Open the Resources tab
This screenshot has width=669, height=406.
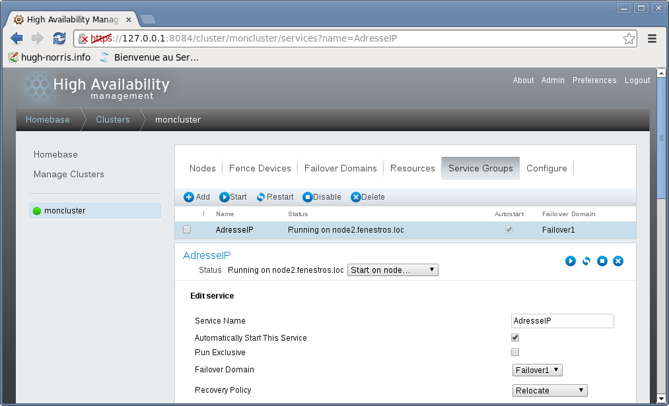pos(412,168)
